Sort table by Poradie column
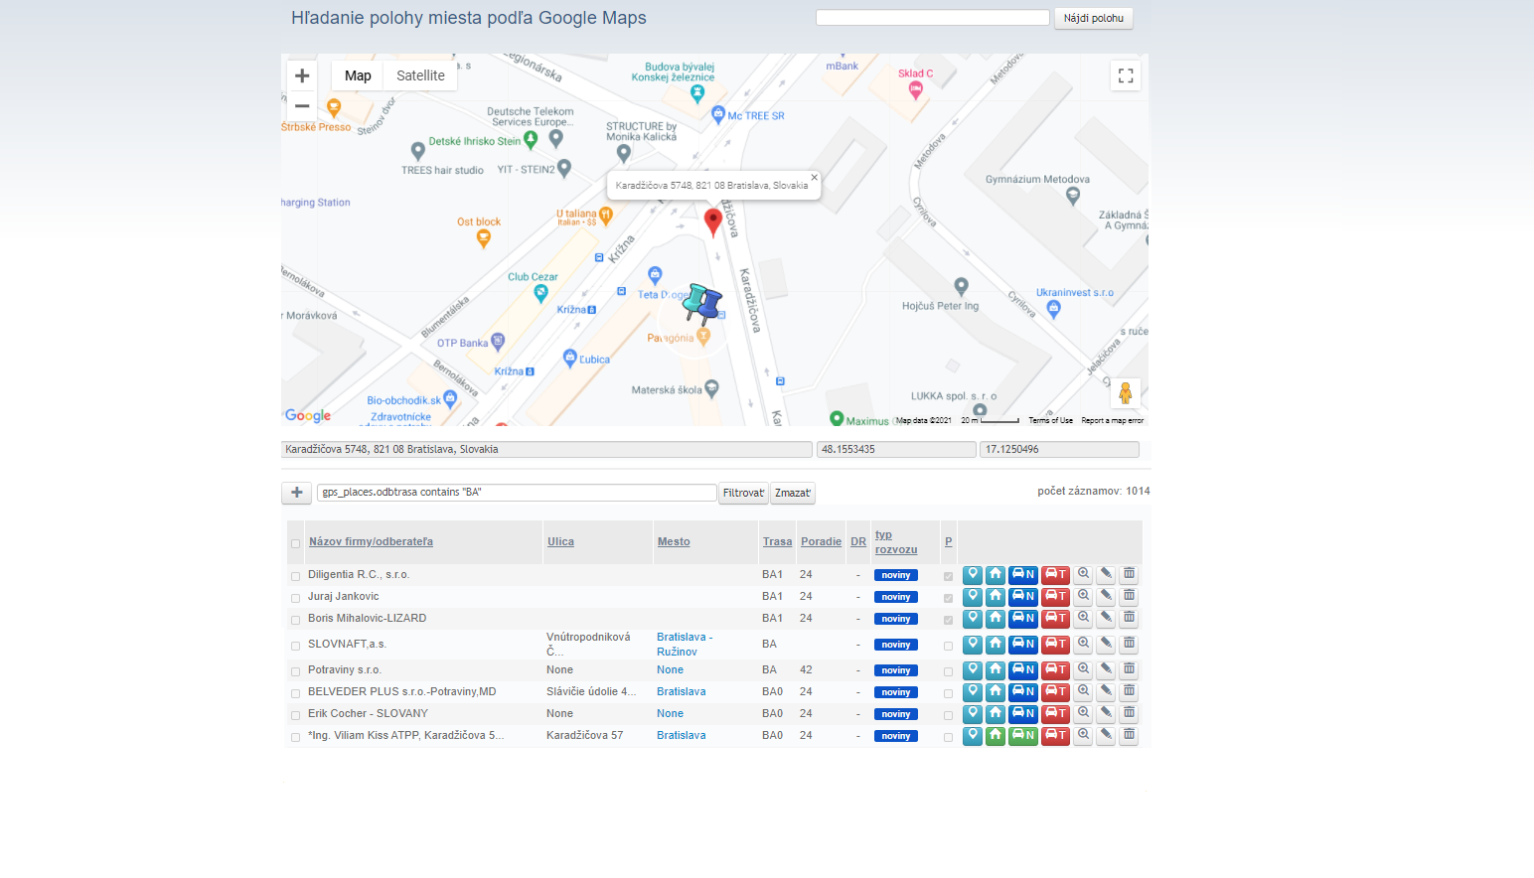Viewport: 1534px width, 878px height. coord(821,541)
